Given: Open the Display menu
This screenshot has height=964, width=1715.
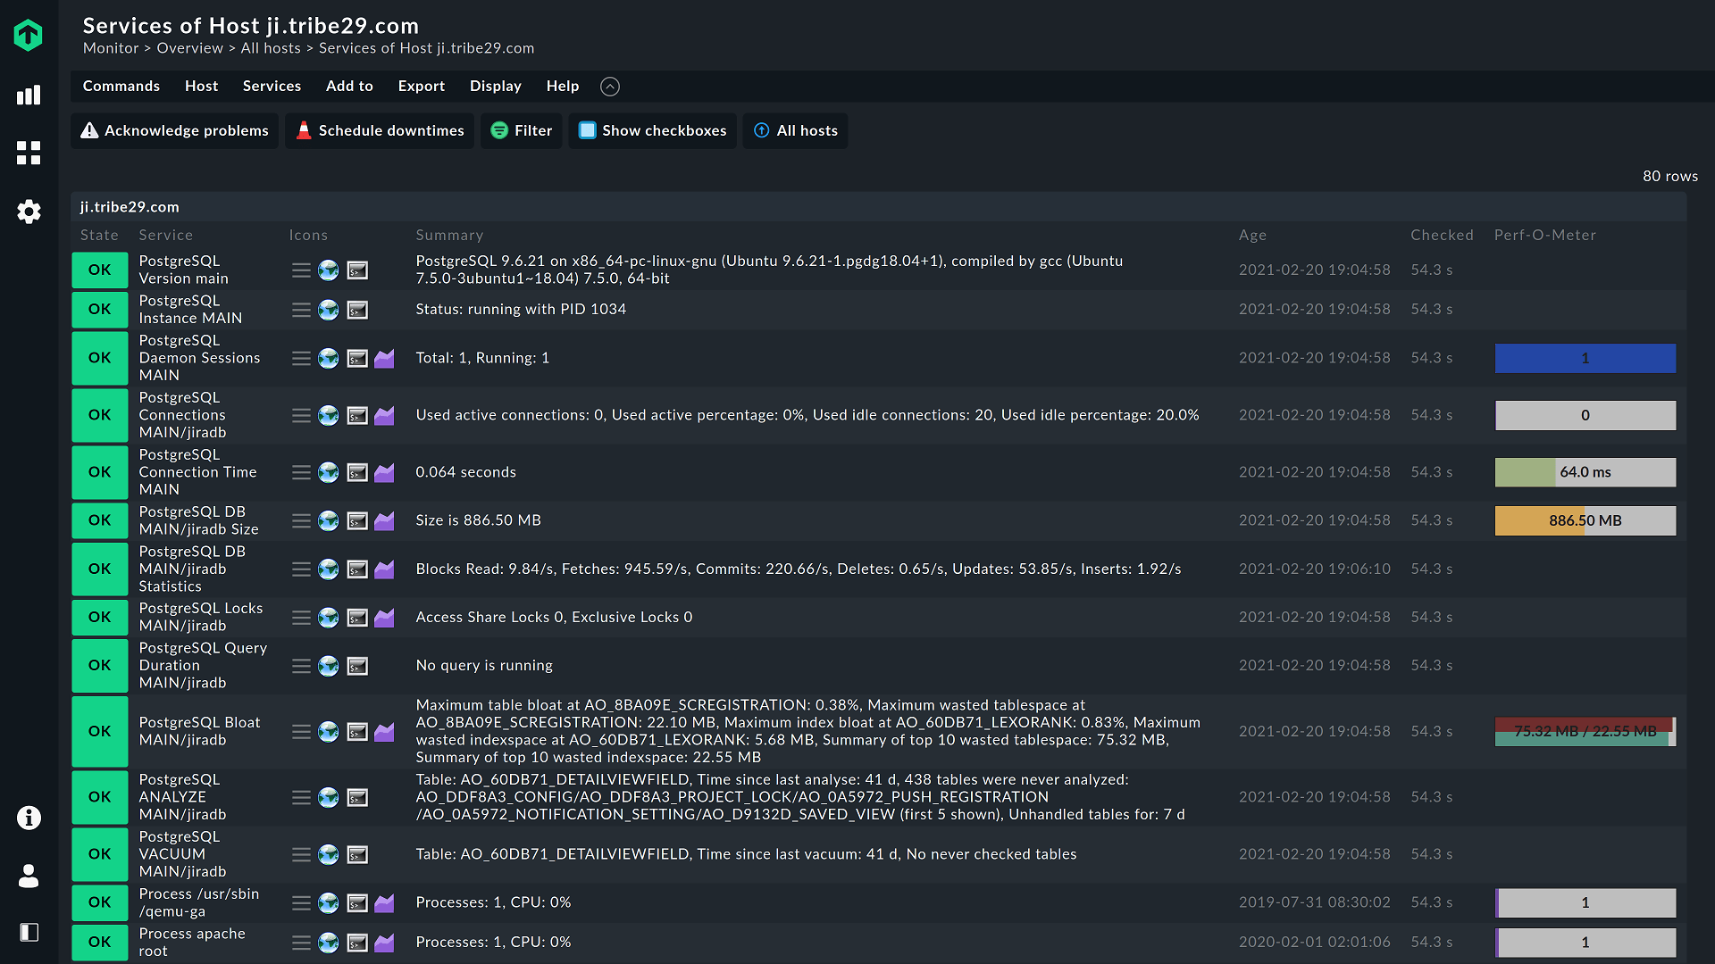Looking at the screenshot, I should click(x=496, y=86).
